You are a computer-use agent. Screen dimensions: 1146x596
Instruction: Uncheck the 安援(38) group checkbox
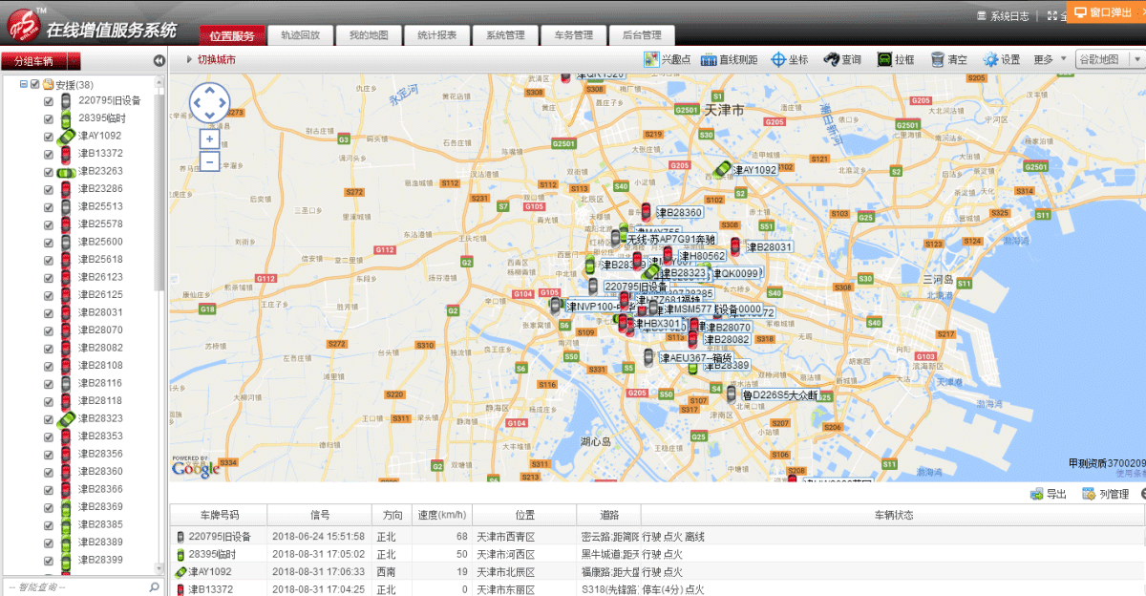tap(35, 84)
